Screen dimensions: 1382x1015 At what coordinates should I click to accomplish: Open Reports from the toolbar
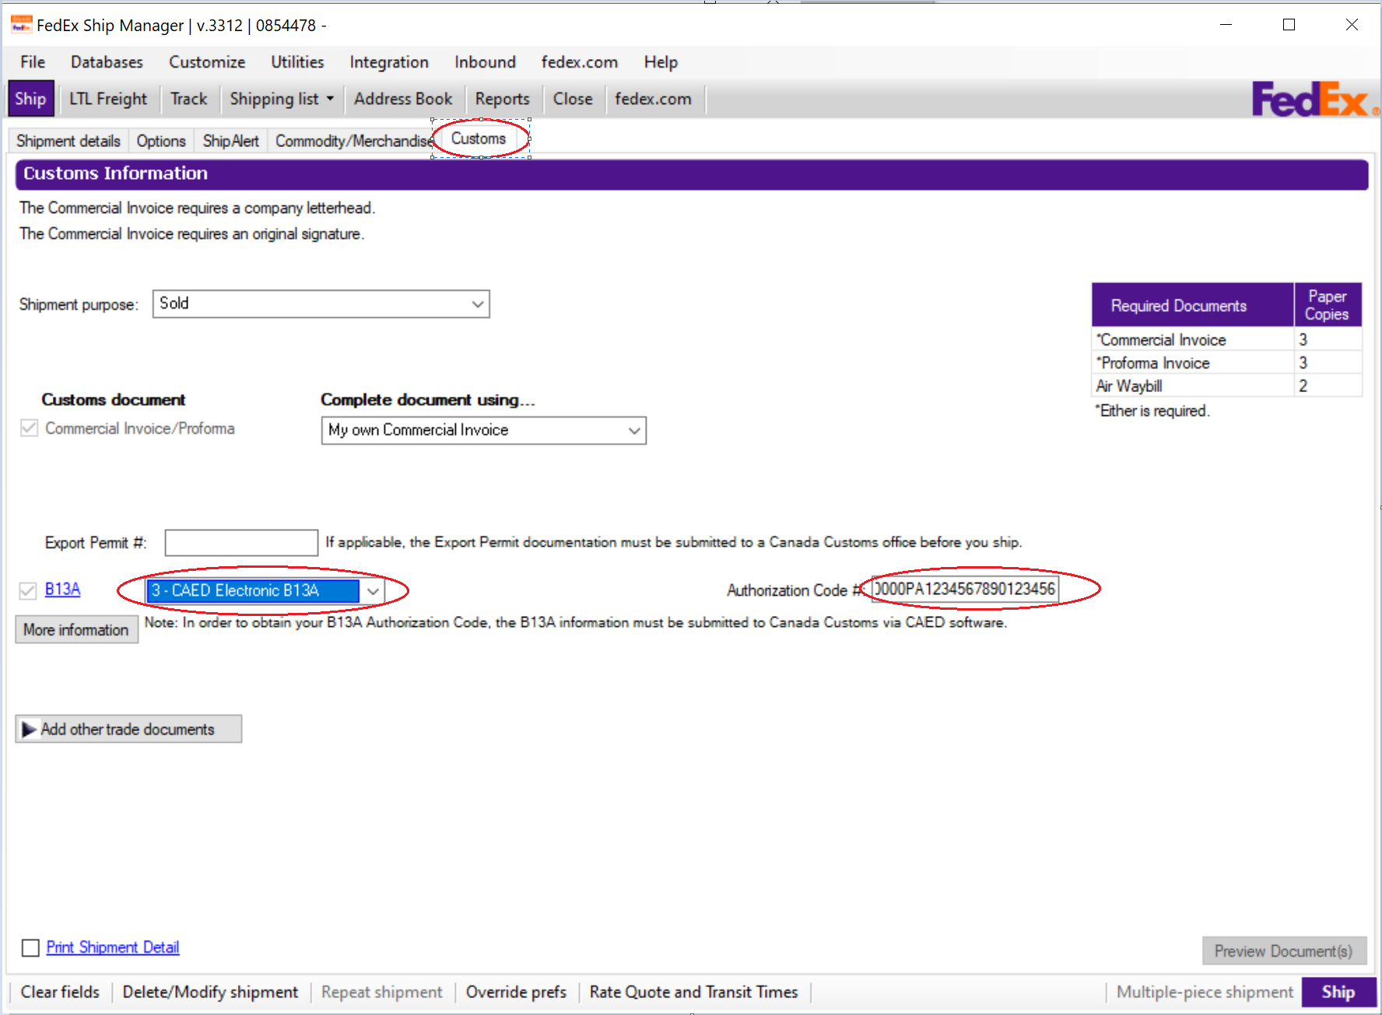click(503, 99)
